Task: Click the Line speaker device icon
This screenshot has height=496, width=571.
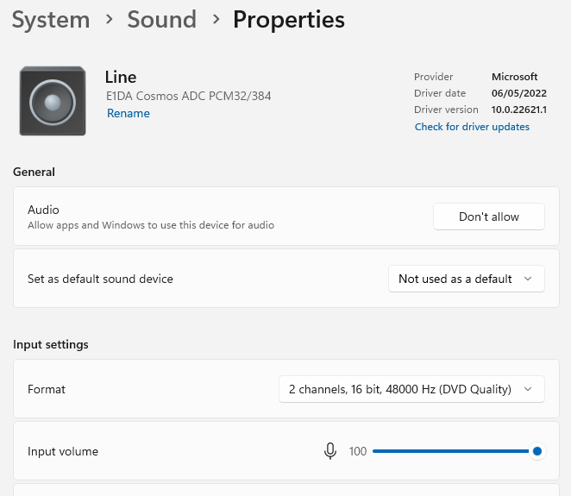Action: (x=53, y=101)
